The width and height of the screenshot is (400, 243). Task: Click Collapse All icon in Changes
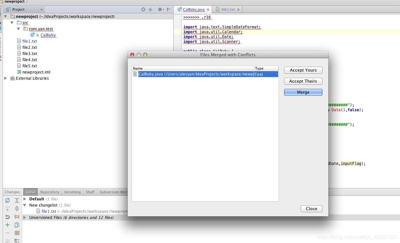tap(17, 209)
